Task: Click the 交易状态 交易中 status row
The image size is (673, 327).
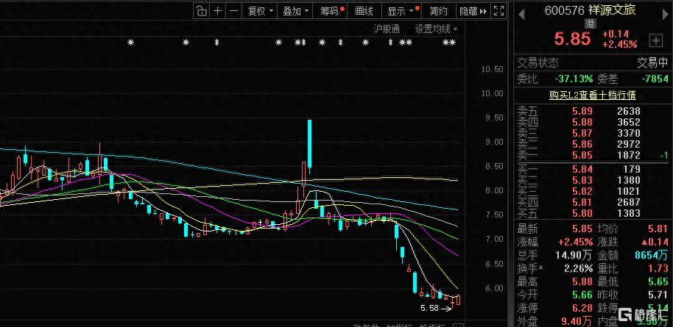Action: 592,63
